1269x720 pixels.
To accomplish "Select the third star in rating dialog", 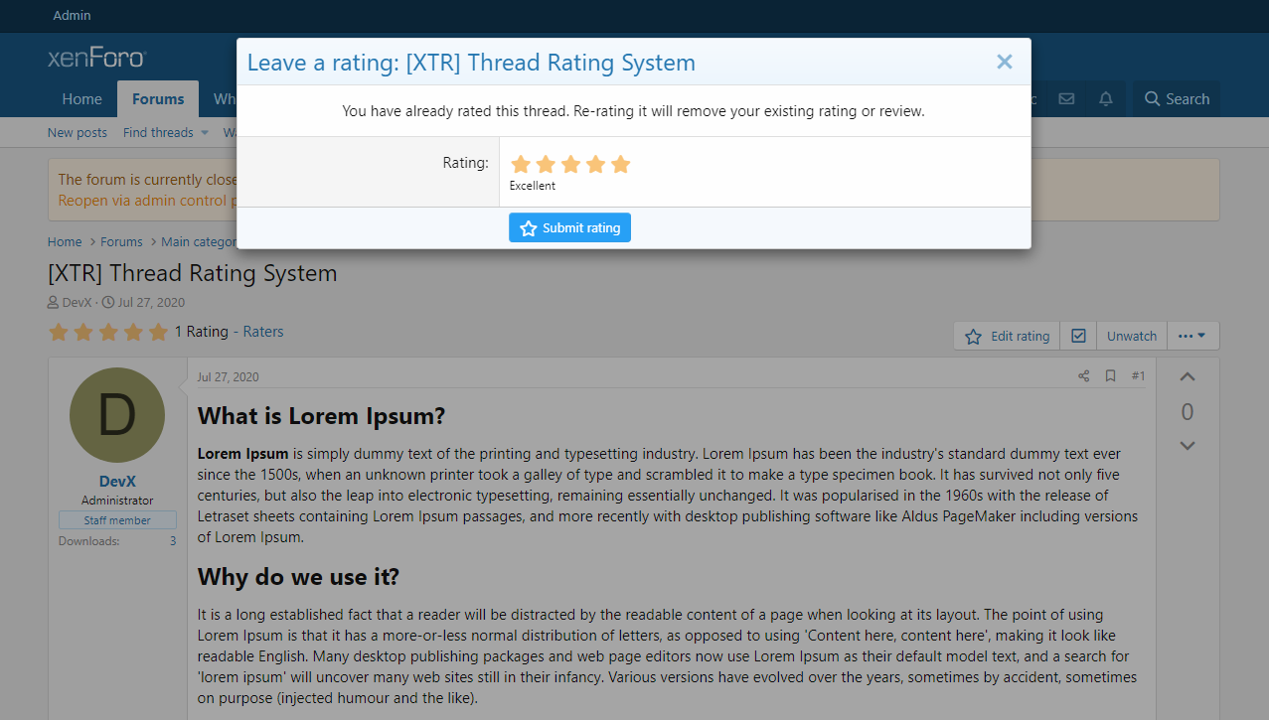I will (x=570, y=164).
